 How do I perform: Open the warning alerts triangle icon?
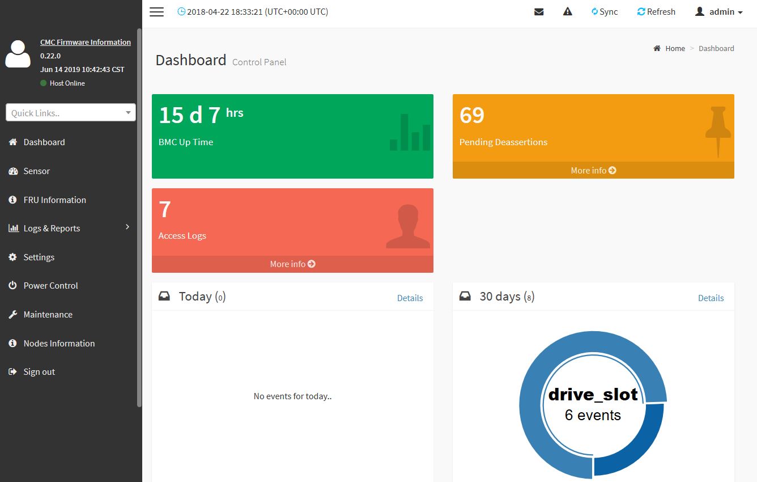point(567,12)
